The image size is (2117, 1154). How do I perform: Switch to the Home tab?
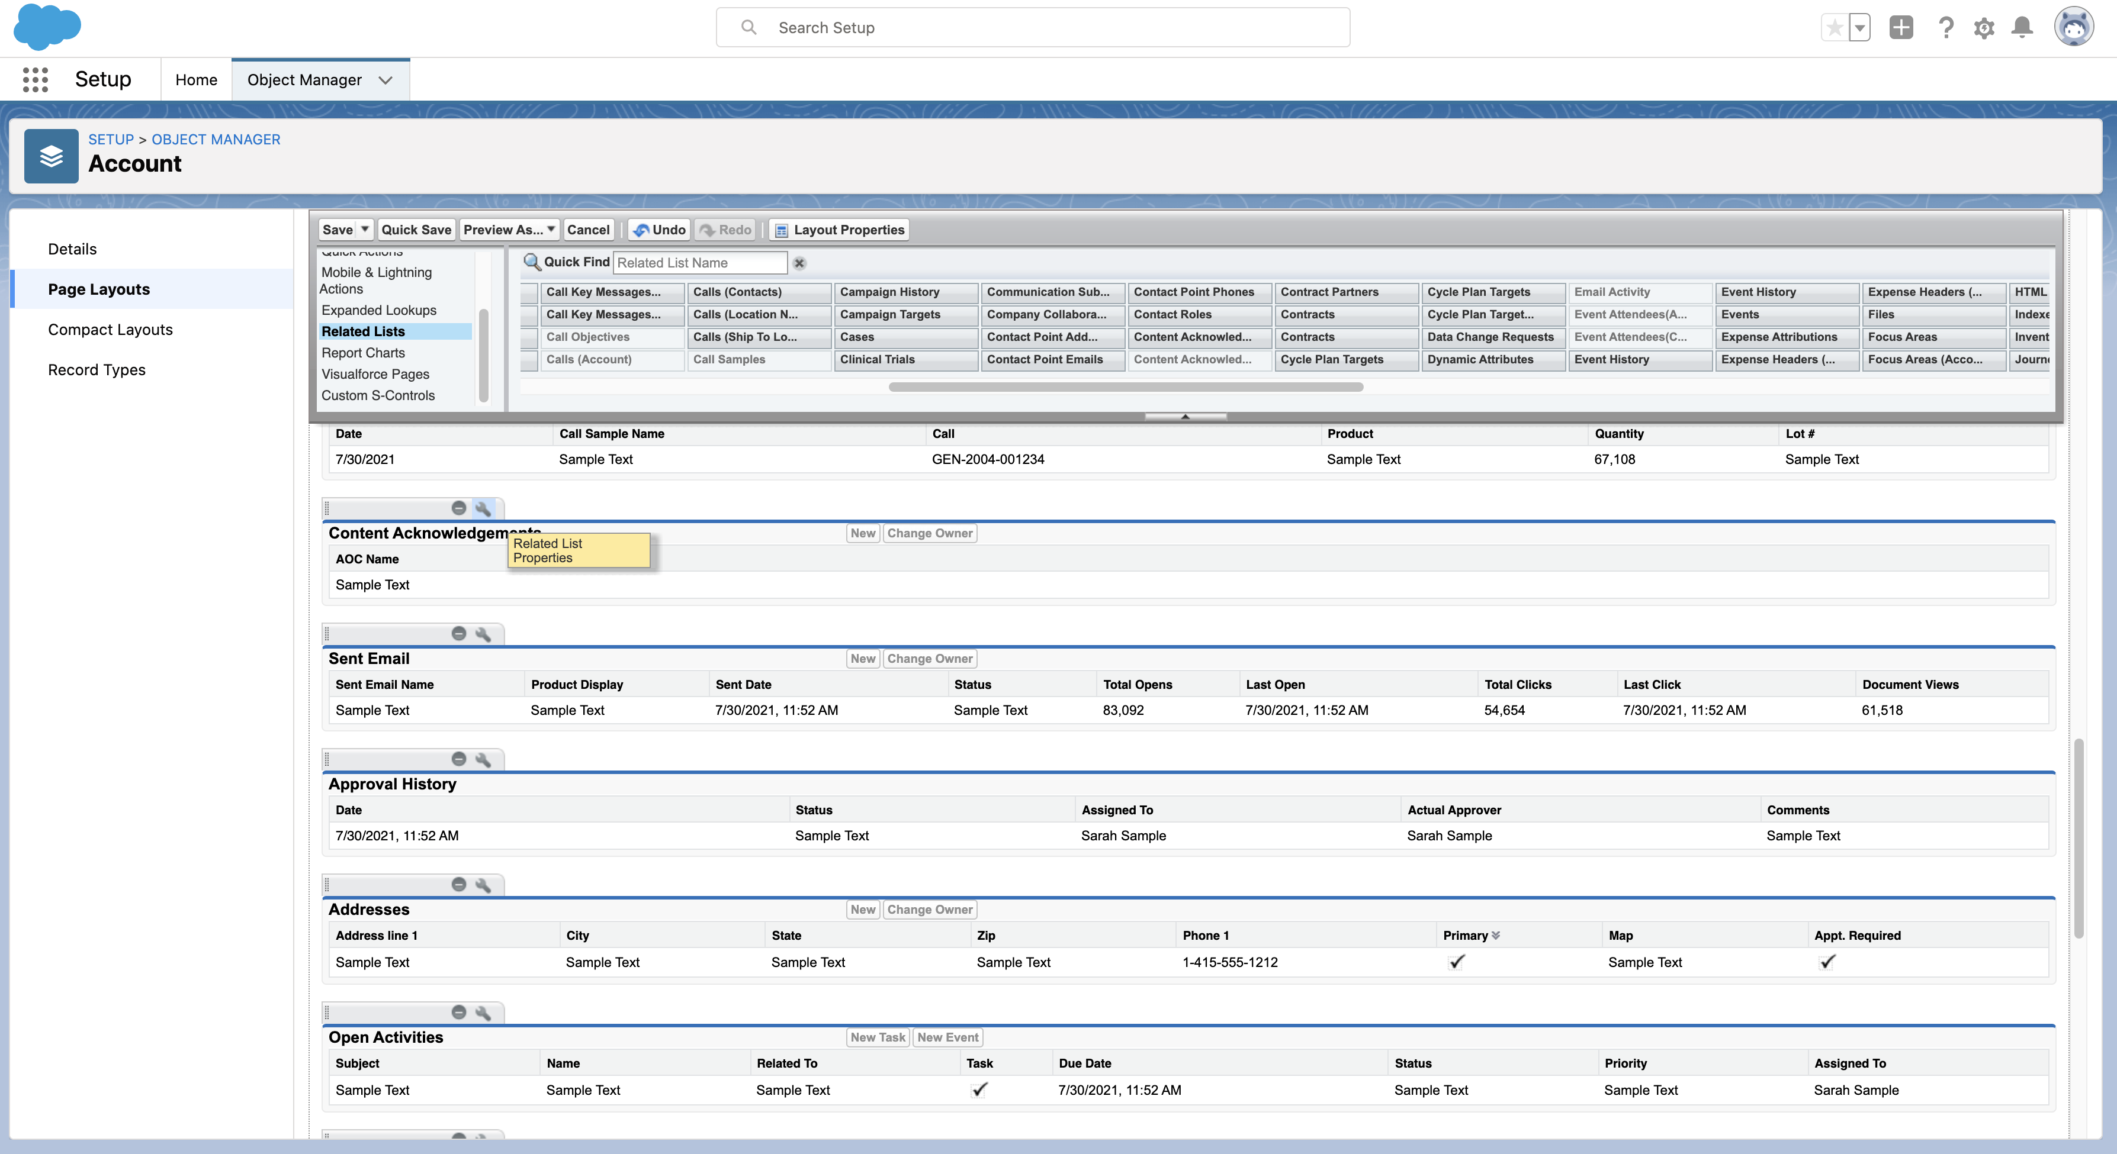[195, 80]
